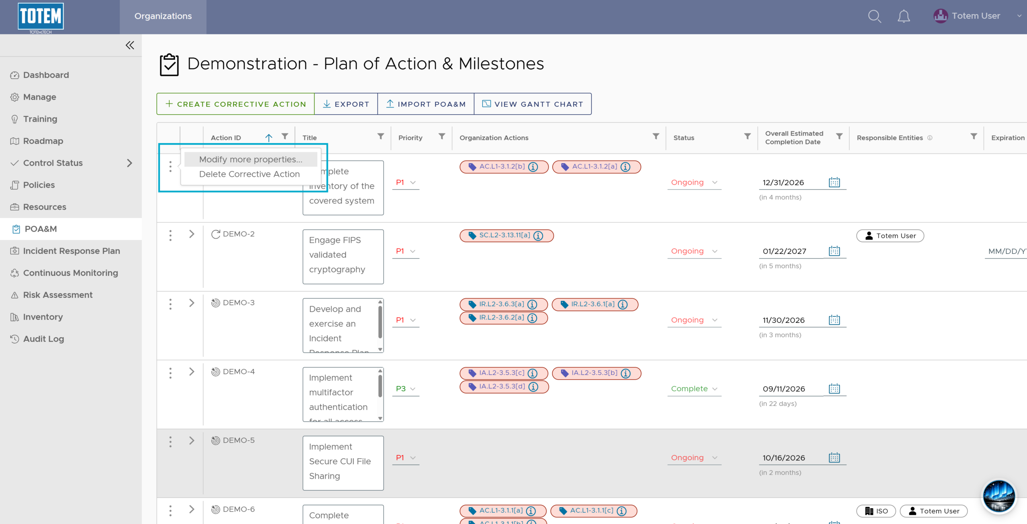Image resolution: width=1027 pixels, height=524 pixels.
Task: Switch to the Organizations tab
Action: 163,16
